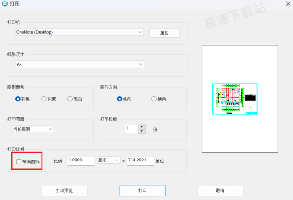The height and width of the screenshot is (200, 293).
Task: Select the 纵向 portrait orientation radio button
Action: tap(120, 99)
